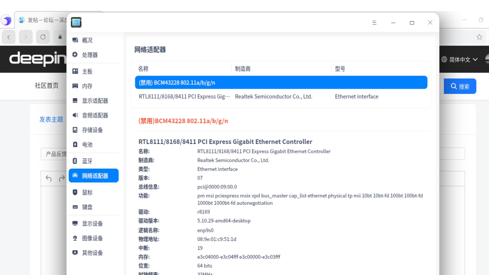Open 主板 motherboard section icon
Screen dimensions: 489x275
pyautogui.click(x=75, y=71)
